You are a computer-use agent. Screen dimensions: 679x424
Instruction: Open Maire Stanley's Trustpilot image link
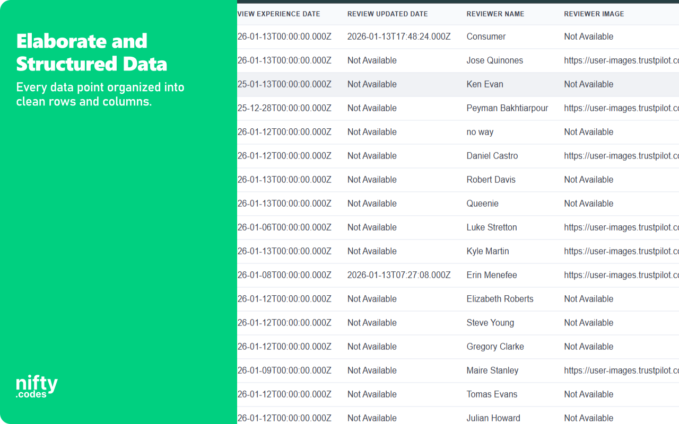coord(620,370)
